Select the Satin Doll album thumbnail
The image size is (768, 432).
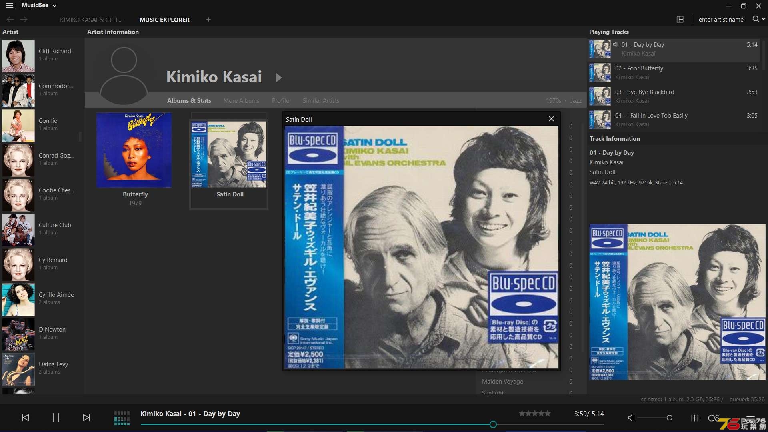point(229,154)
